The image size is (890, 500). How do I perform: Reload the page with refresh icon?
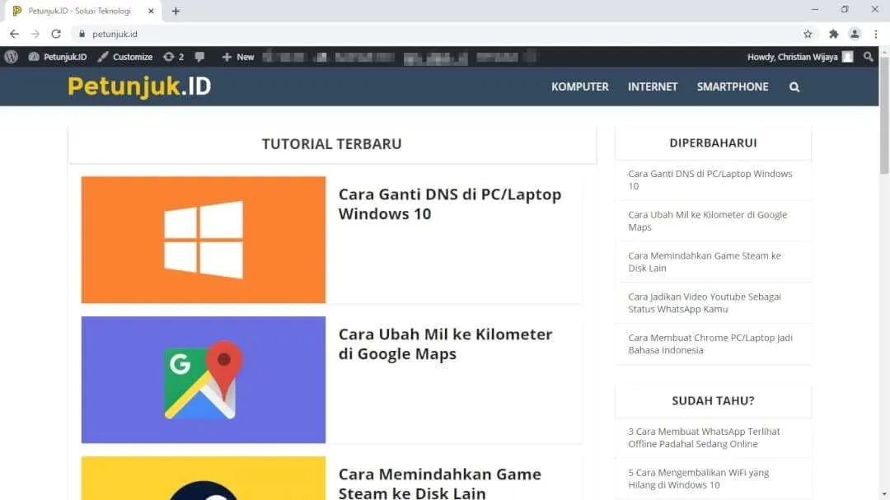click(x=56, y=34)
